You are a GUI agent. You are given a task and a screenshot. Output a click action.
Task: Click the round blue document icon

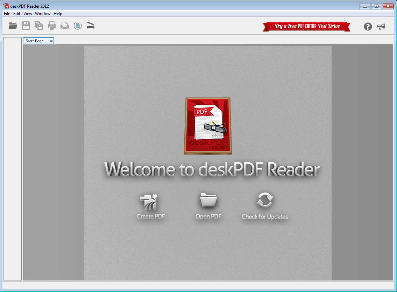tap(78, 25)
